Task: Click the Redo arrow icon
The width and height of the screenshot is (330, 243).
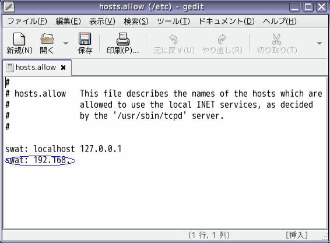Action: [x=222, y=39]
